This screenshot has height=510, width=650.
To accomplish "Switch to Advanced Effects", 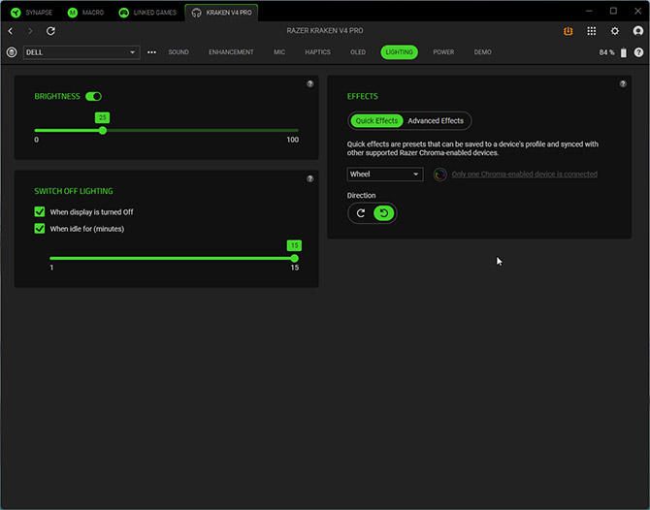I will pyautogui.click(x=436, y=120).
